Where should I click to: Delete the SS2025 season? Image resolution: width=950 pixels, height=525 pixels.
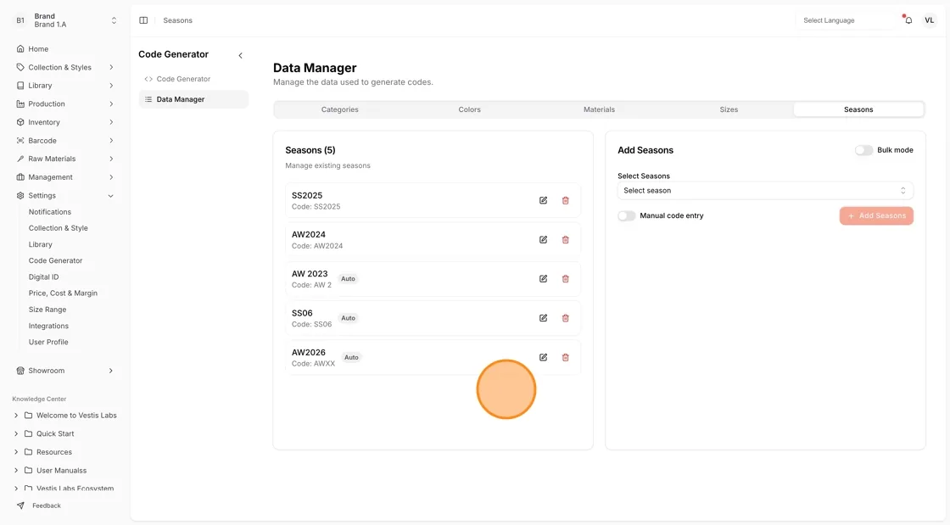point(565,200)
